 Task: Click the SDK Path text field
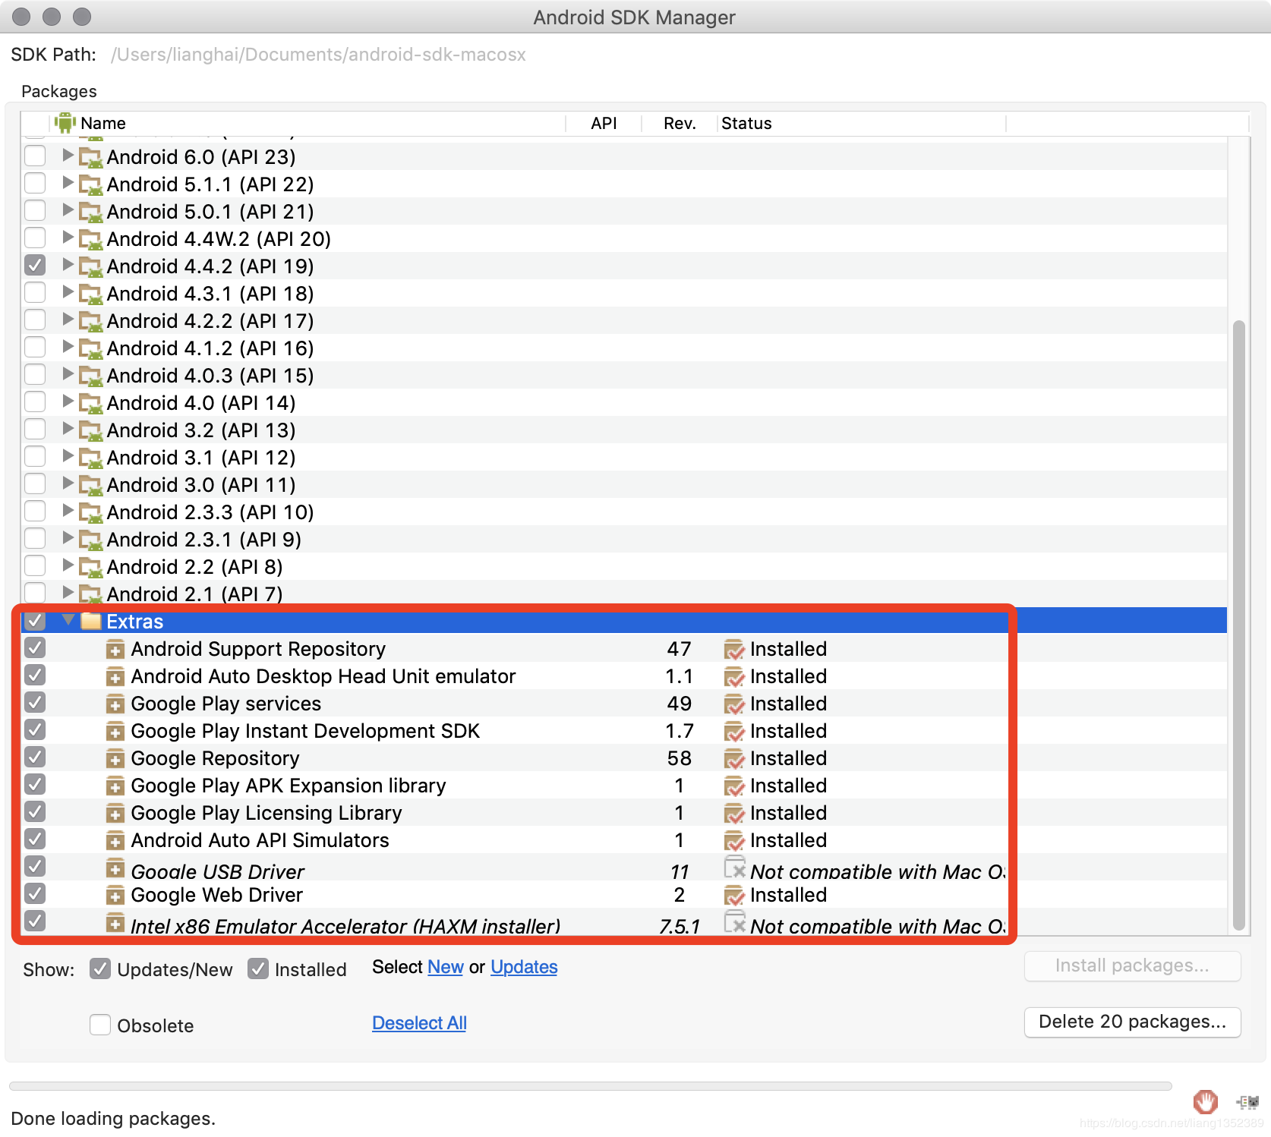tap(319, 55)
